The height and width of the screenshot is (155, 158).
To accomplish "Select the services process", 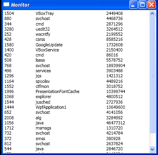I will pos(76,71).
